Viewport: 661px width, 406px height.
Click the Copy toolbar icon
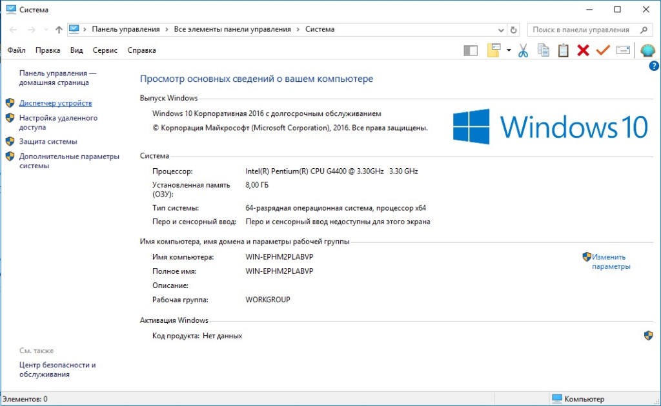coord(544,50)
